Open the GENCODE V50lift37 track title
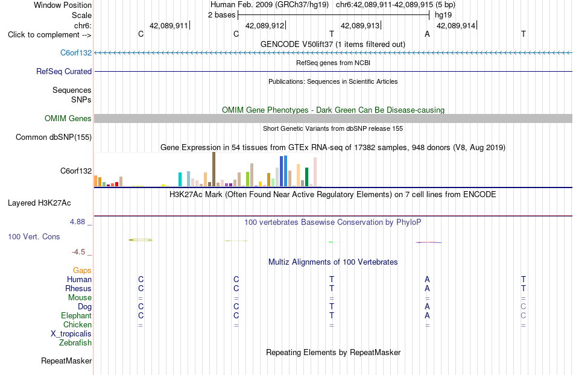The image size is (573, 375). tap(332, 44)
